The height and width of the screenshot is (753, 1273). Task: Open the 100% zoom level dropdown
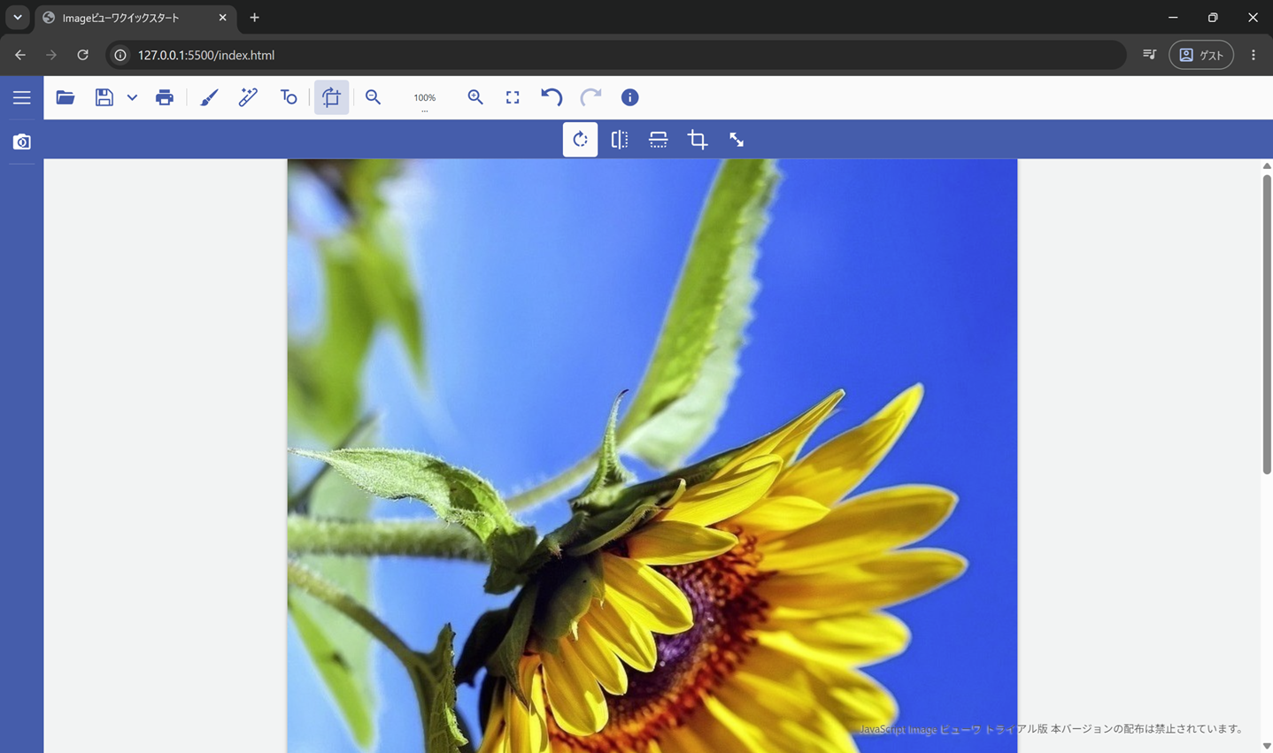tap(425, 98)
